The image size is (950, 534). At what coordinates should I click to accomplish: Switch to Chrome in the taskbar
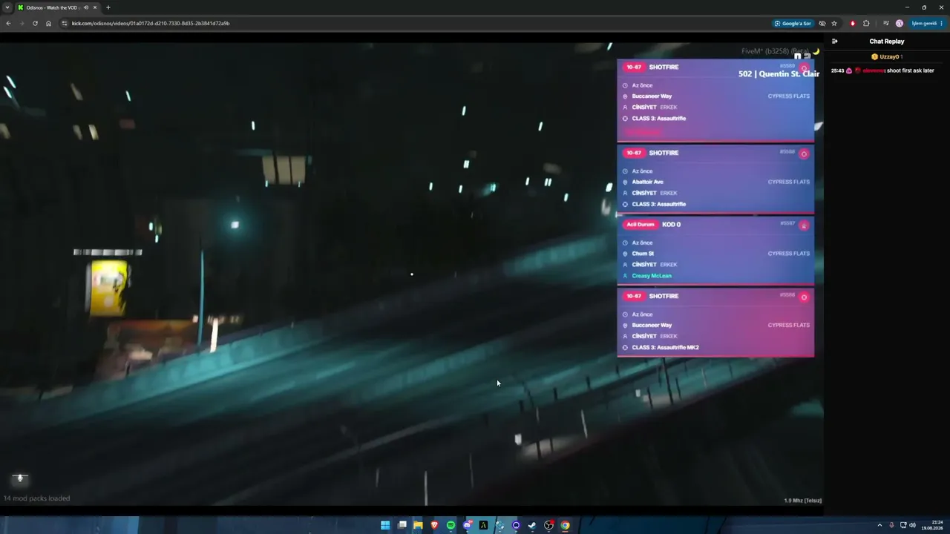click(565, 525)
